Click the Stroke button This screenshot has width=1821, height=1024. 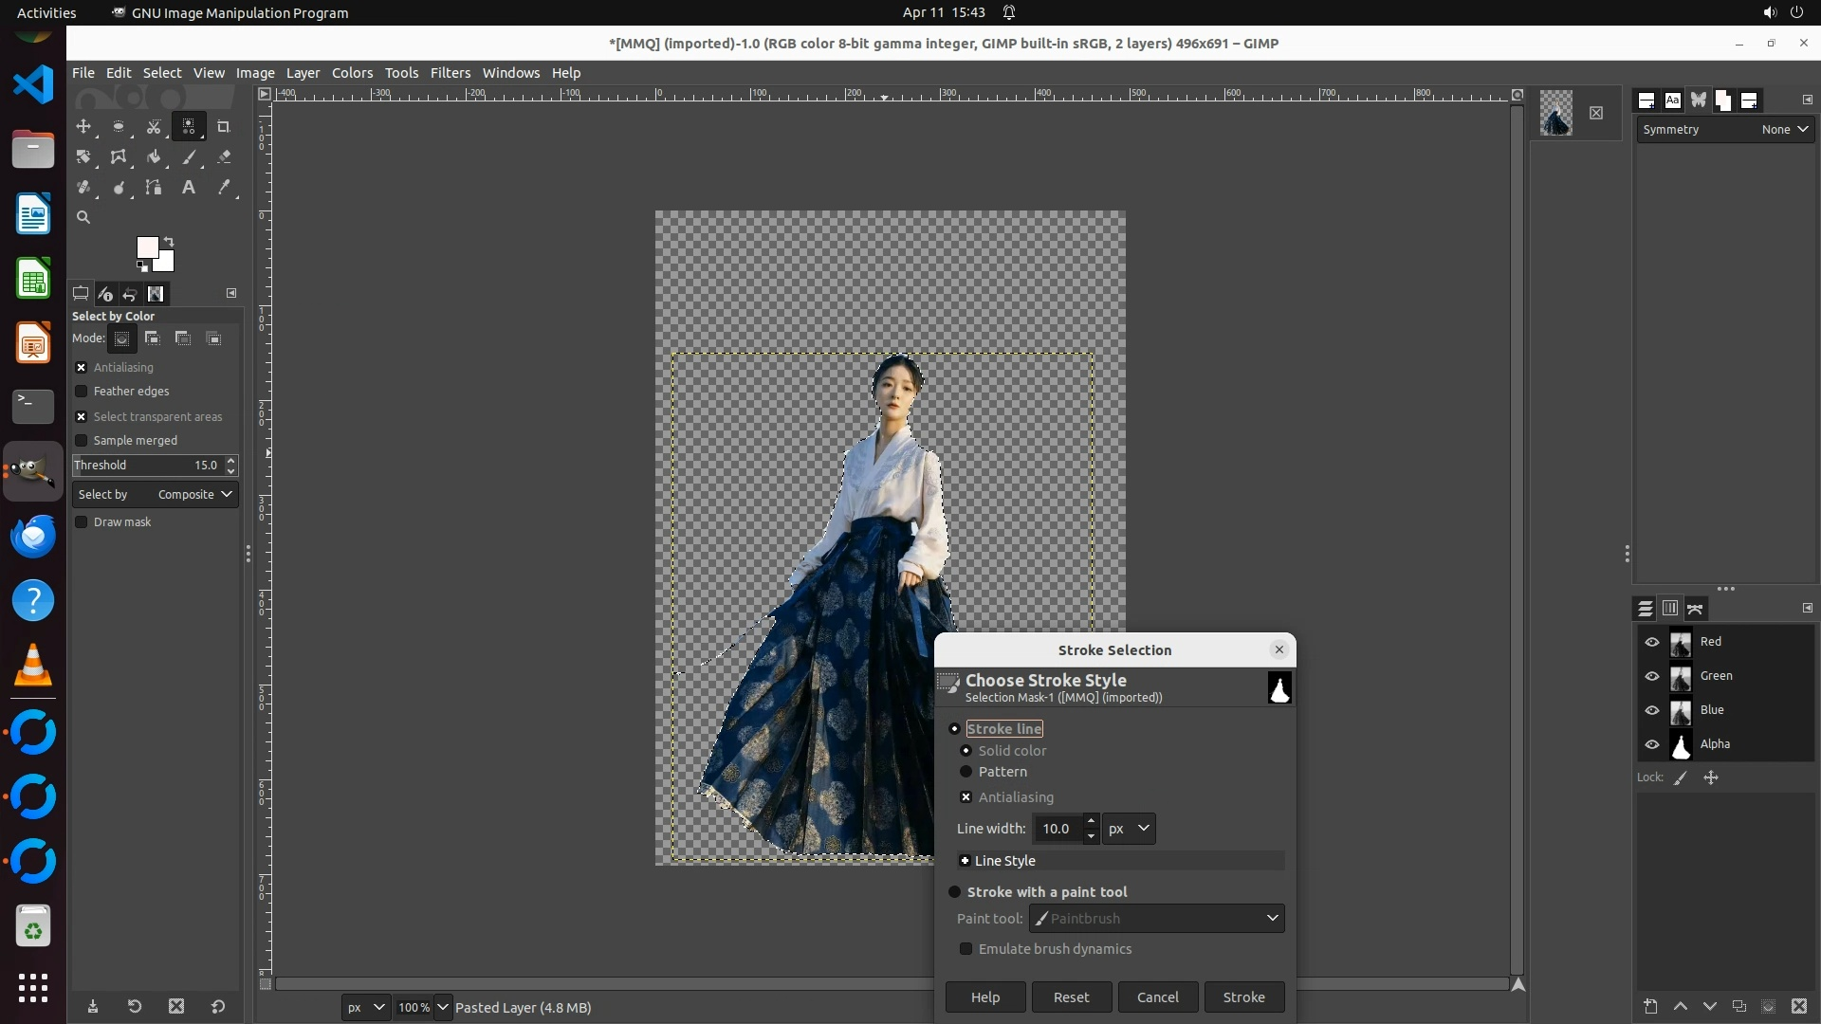[x=1243, y=997]
